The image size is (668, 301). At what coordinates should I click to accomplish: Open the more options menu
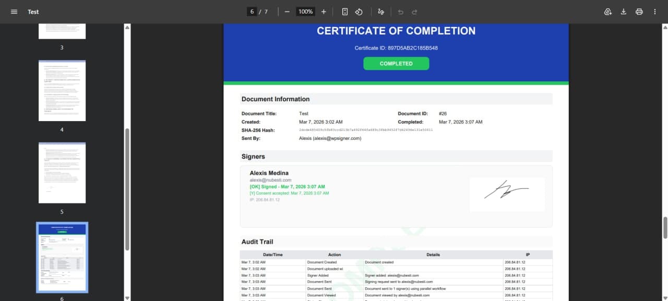654,11
